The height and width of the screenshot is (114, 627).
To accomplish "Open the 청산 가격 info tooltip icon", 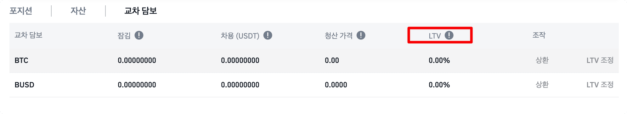I will point(361,35).
